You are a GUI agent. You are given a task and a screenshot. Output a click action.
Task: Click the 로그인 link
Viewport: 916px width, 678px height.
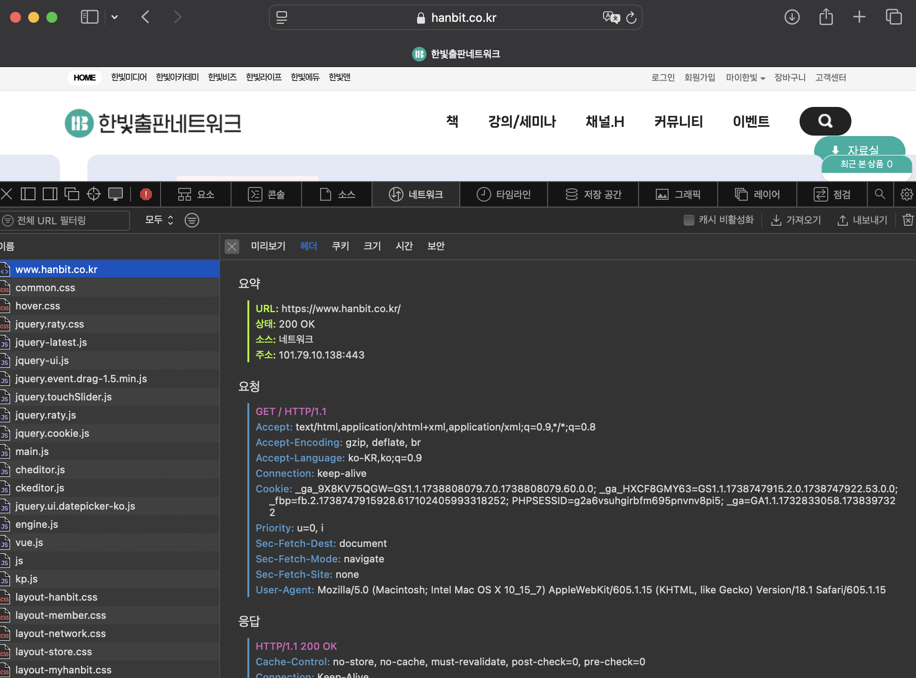663,77
